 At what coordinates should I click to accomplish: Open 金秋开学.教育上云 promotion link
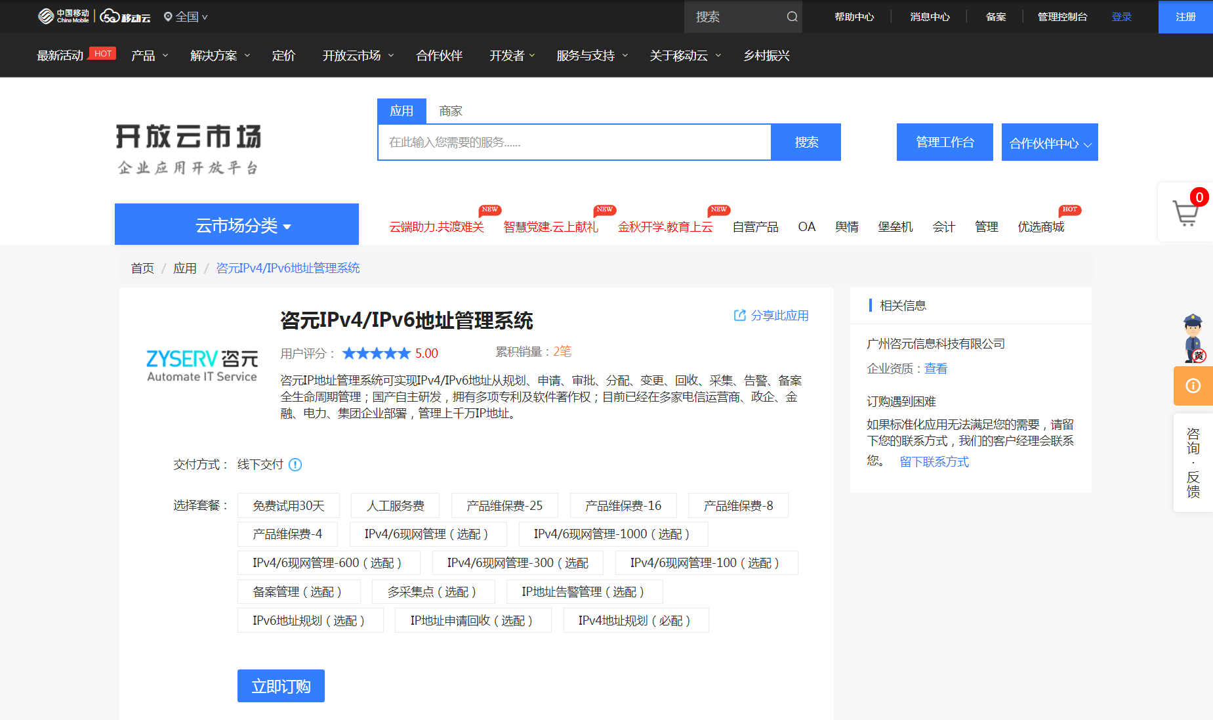click(665, 226)
